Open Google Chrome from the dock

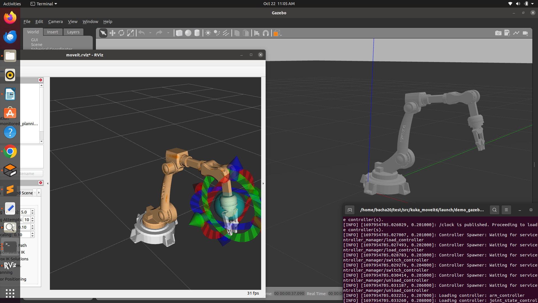coord(10,151)
